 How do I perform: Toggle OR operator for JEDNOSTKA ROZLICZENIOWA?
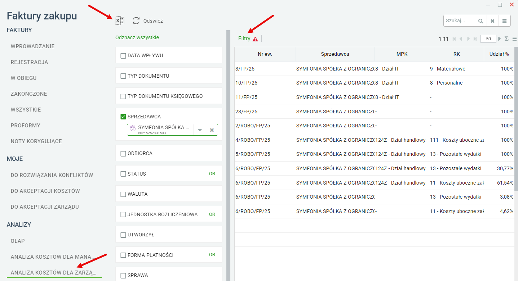(x=212, y=214)
